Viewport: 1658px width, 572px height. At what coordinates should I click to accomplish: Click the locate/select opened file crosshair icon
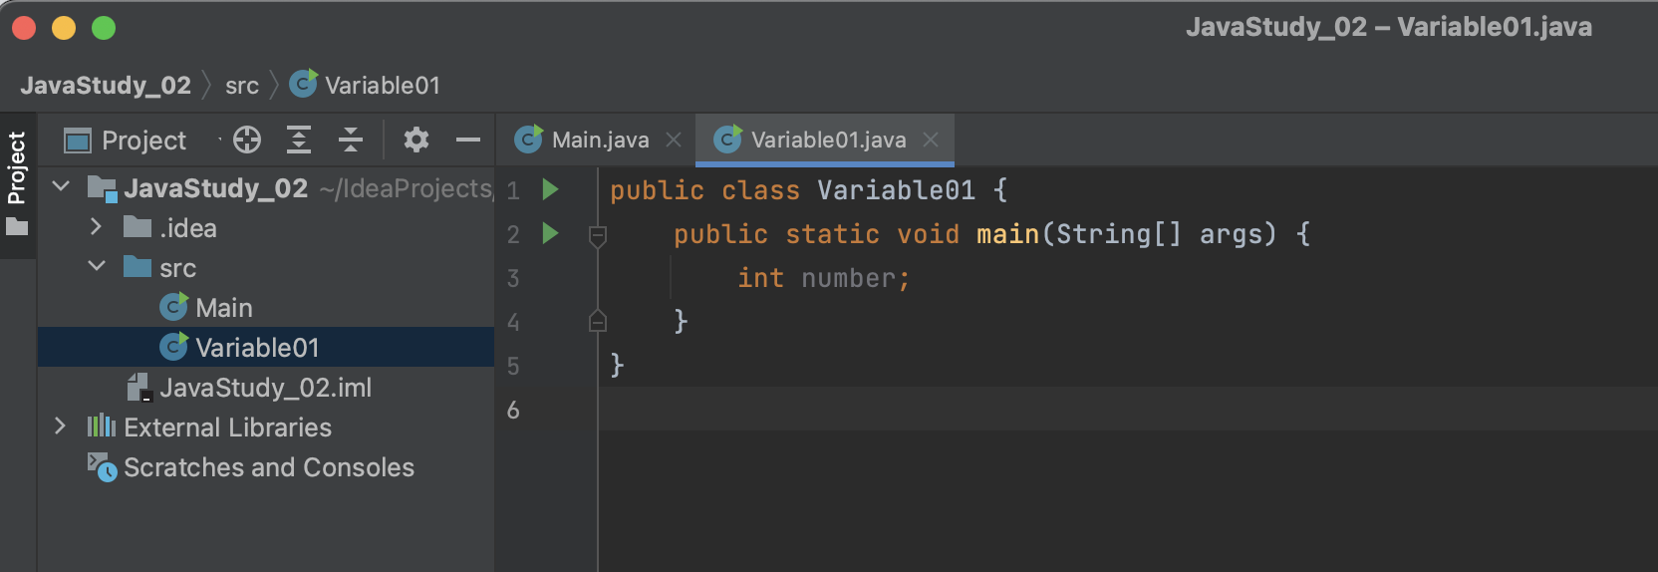click(247, 140)
